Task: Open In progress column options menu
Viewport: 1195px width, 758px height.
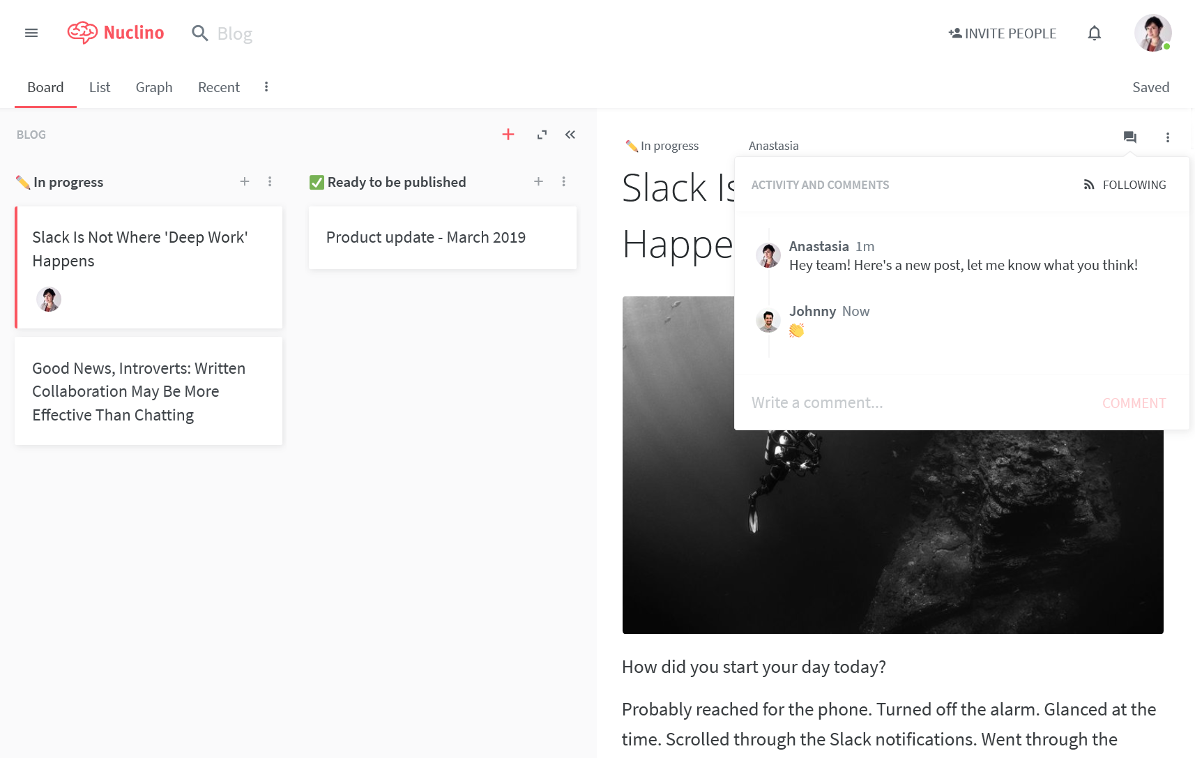Action: (270, 182)
